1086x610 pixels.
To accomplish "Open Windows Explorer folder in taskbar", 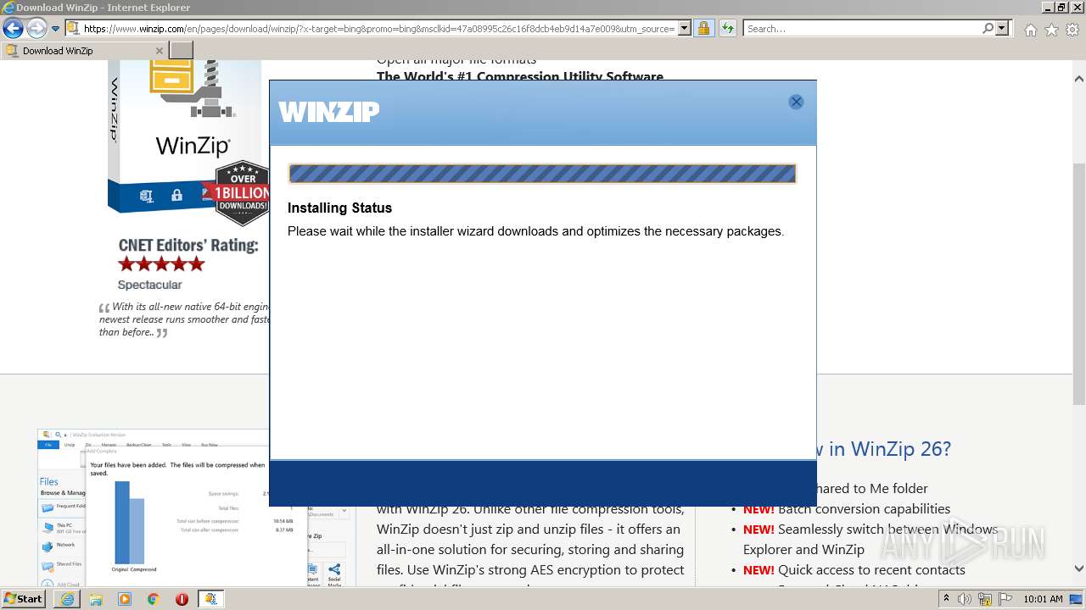I will point(96,599).
